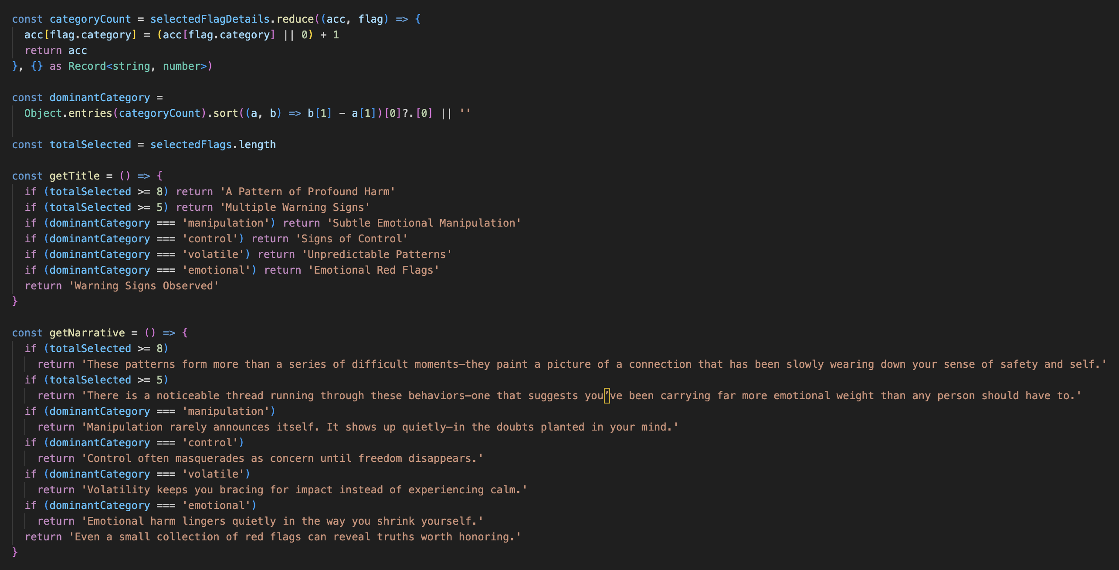Select the 'Multiple Warning Signs' string literal
1119x570 pixels.
click(295, 207)
